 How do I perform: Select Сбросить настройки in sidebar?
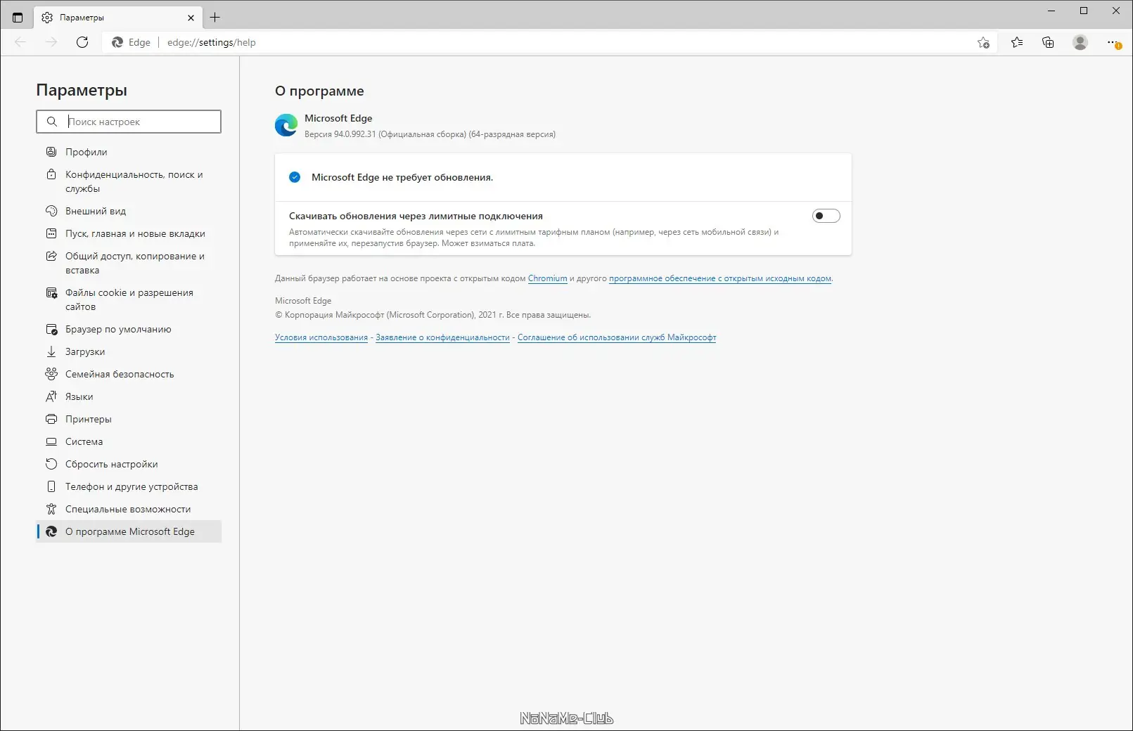pyautogui.click(x=129, y=464)
